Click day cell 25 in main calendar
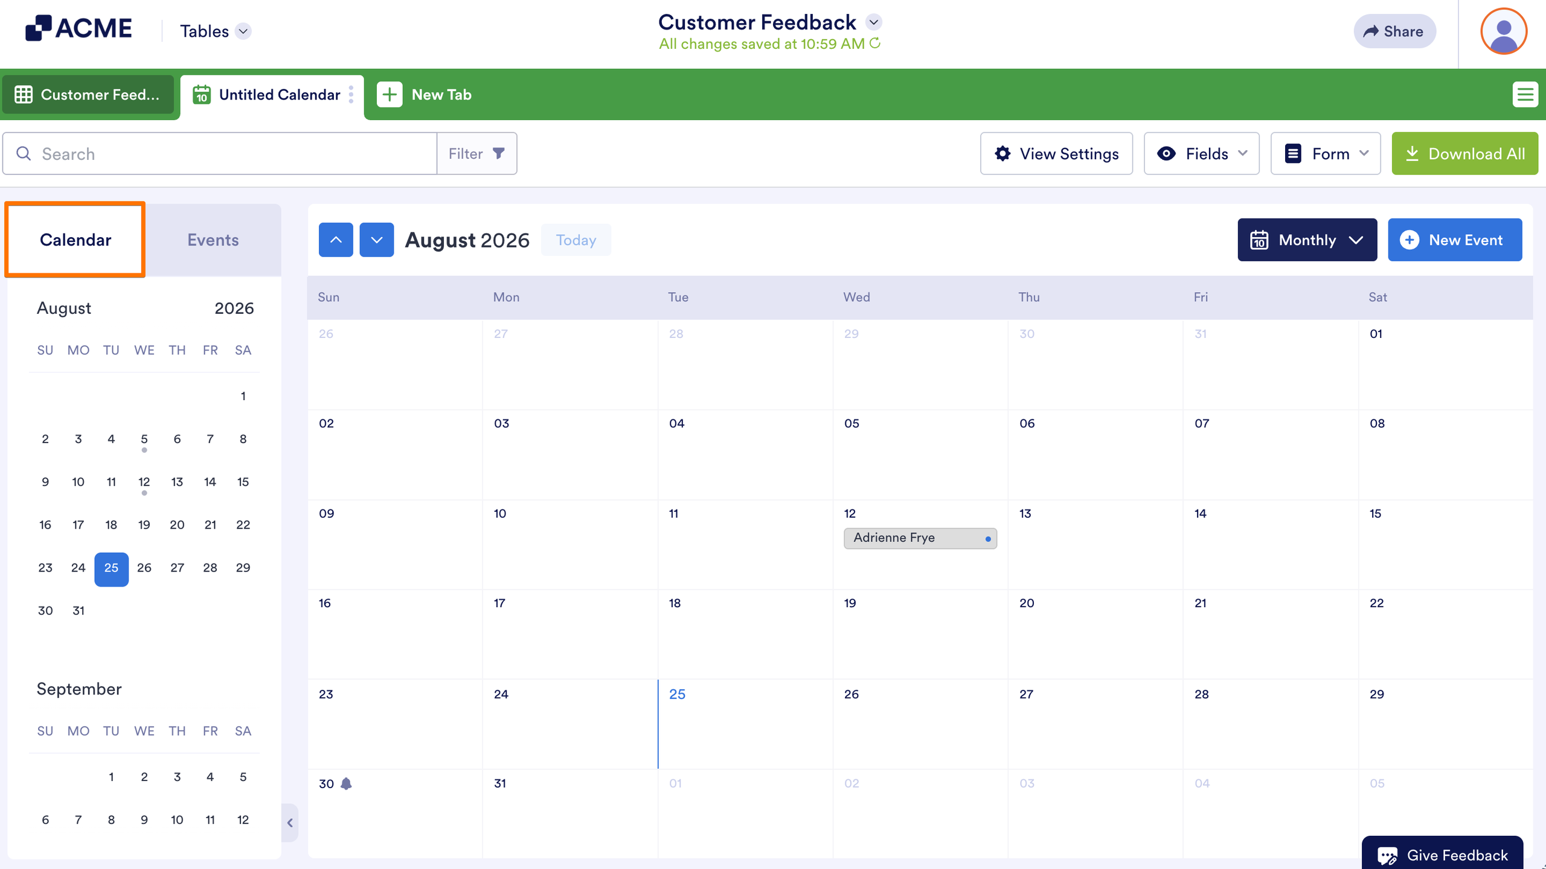The height and width of the screenshot is (869, 1546). (745, 724)
